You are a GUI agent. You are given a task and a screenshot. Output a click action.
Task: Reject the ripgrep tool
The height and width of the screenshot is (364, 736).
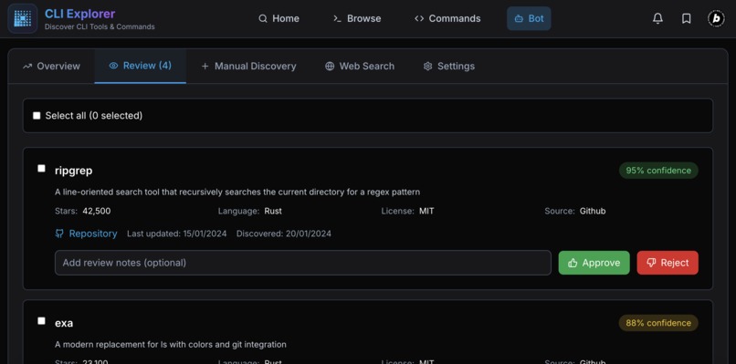coord(668,263)
